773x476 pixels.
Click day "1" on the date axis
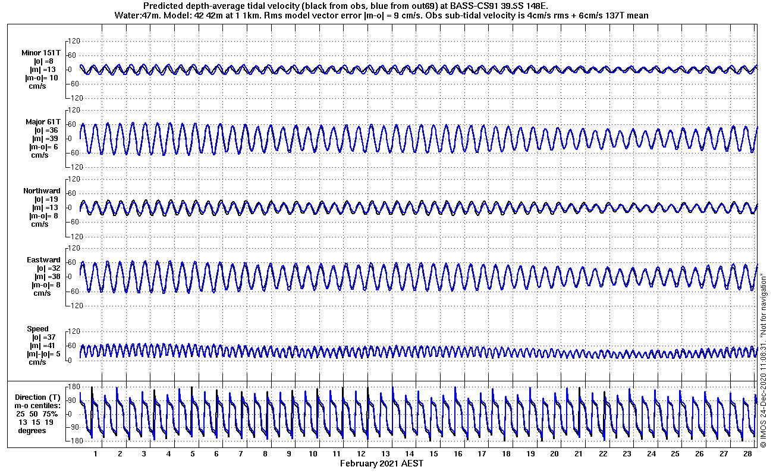coord(95,453)
